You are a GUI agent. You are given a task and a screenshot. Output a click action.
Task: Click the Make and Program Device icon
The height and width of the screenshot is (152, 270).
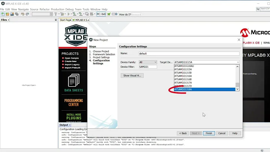pyautogui.click(x=74, y=14)
